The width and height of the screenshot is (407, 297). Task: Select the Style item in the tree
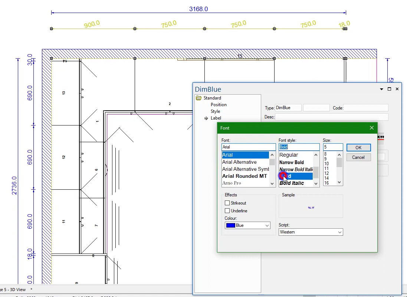point(216,111)
